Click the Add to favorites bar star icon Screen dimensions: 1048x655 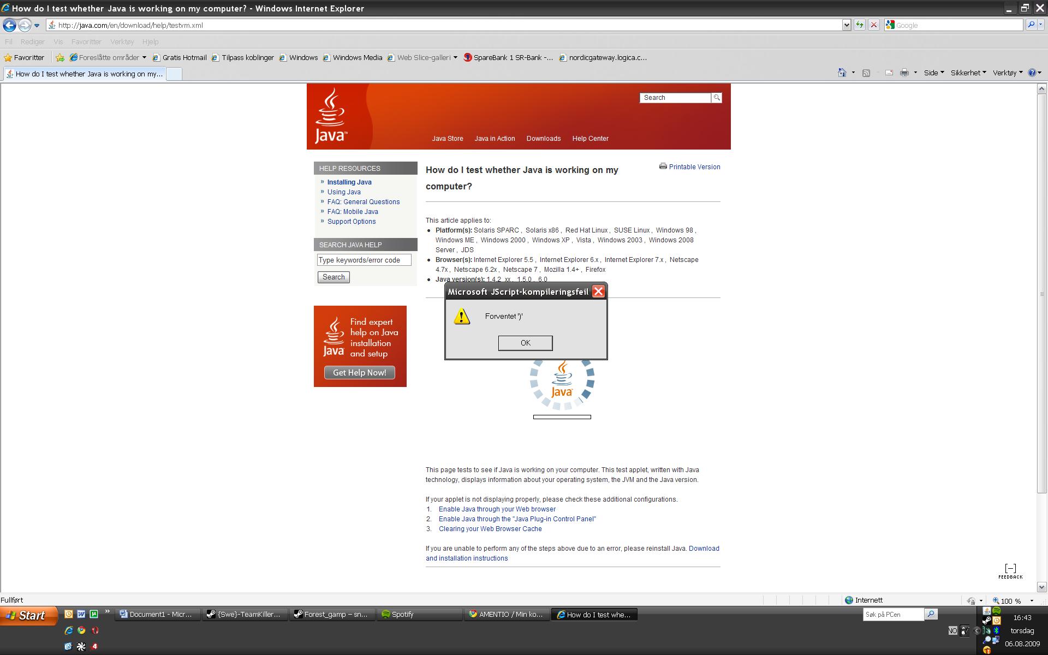coord(60,57)
